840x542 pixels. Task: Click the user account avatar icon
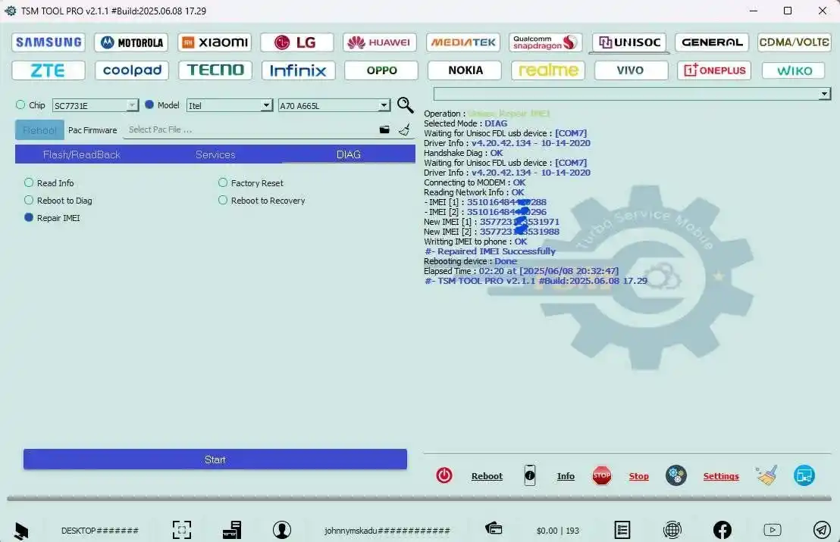point(282,530)
